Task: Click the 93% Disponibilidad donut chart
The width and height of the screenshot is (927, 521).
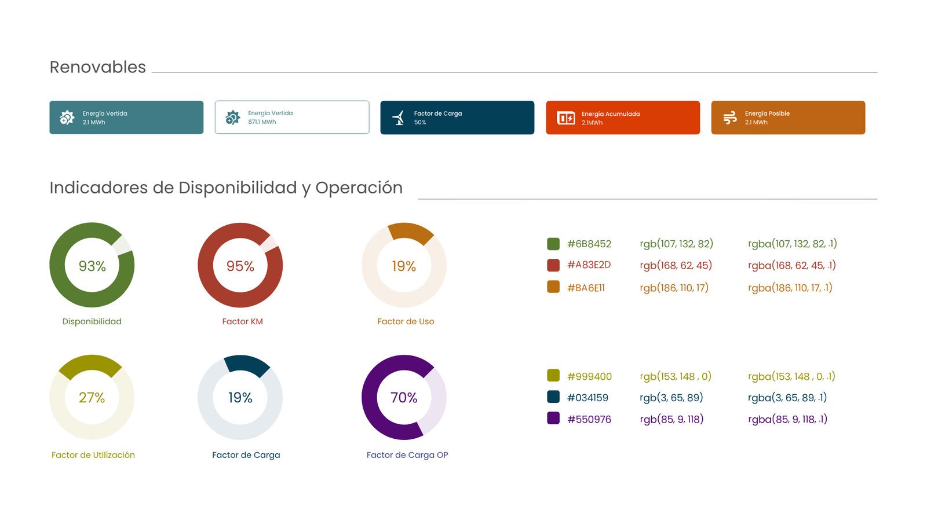Action: click(92, 265)
